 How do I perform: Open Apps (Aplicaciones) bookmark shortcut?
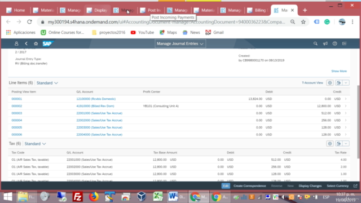(x=21, y=33)
